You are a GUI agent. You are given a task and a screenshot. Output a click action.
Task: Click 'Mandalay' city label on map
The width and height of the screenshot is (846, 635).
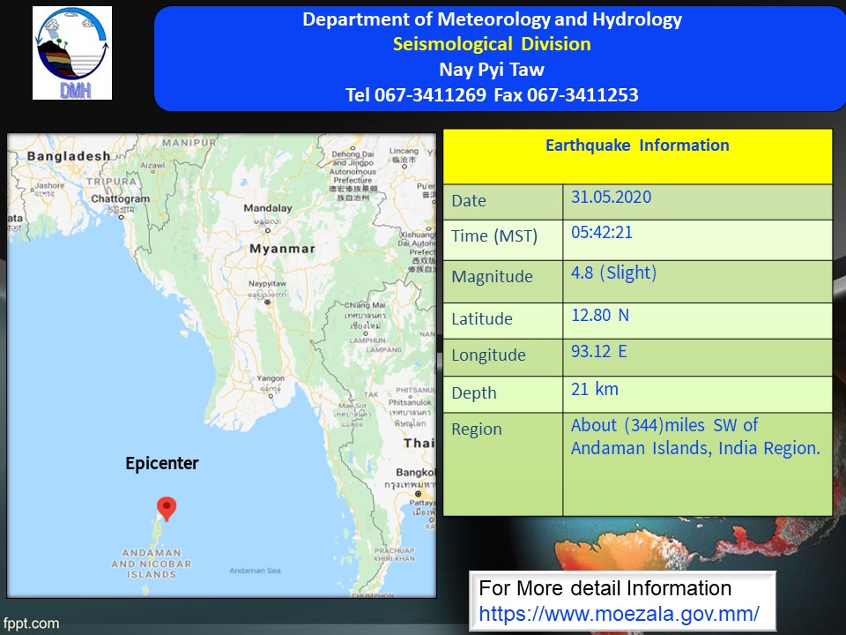268,208
